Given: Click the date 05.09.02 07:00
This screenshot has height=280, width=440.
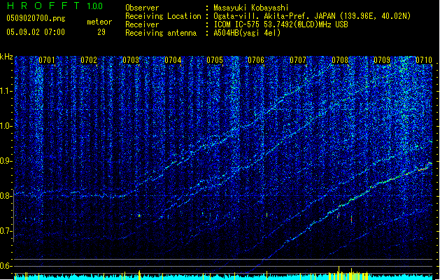Looking at the screenshot, I should click(36, 32).
